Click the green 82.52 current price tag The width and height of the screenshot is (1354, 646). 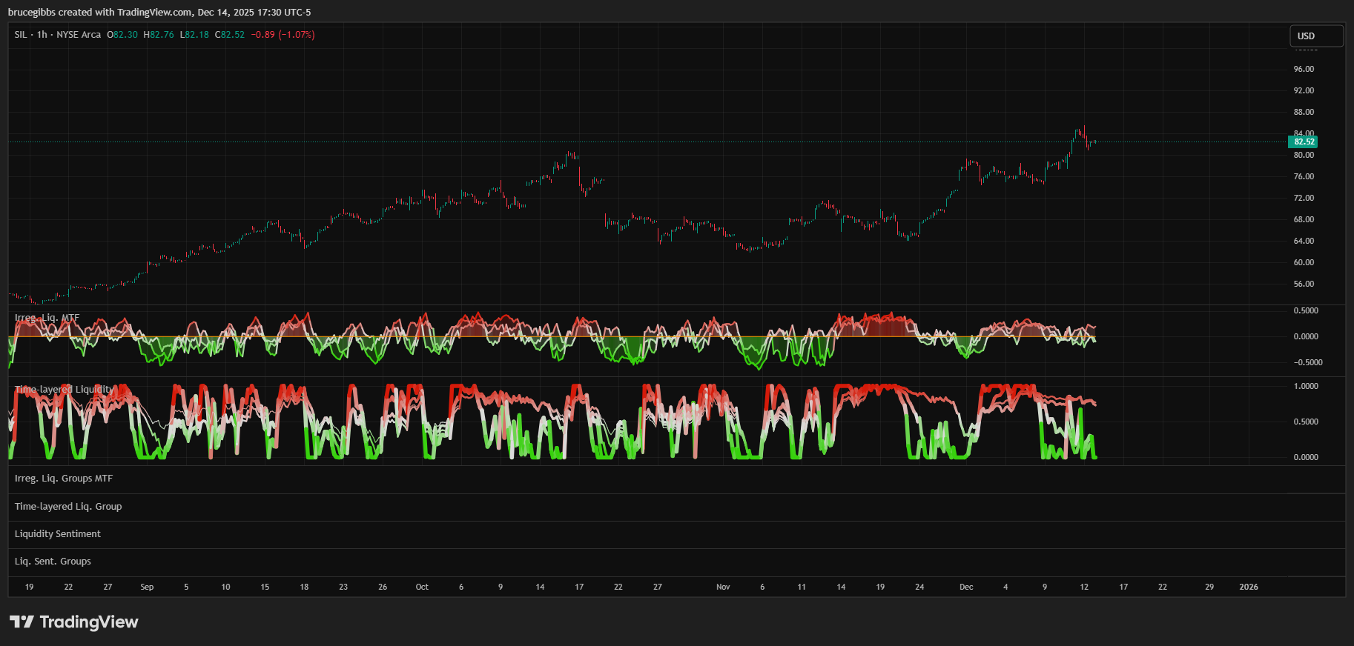point(1304,141)
